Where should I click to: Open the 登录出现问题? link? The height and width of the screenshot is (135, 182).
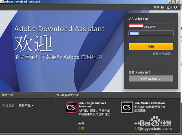pos(162,54)
